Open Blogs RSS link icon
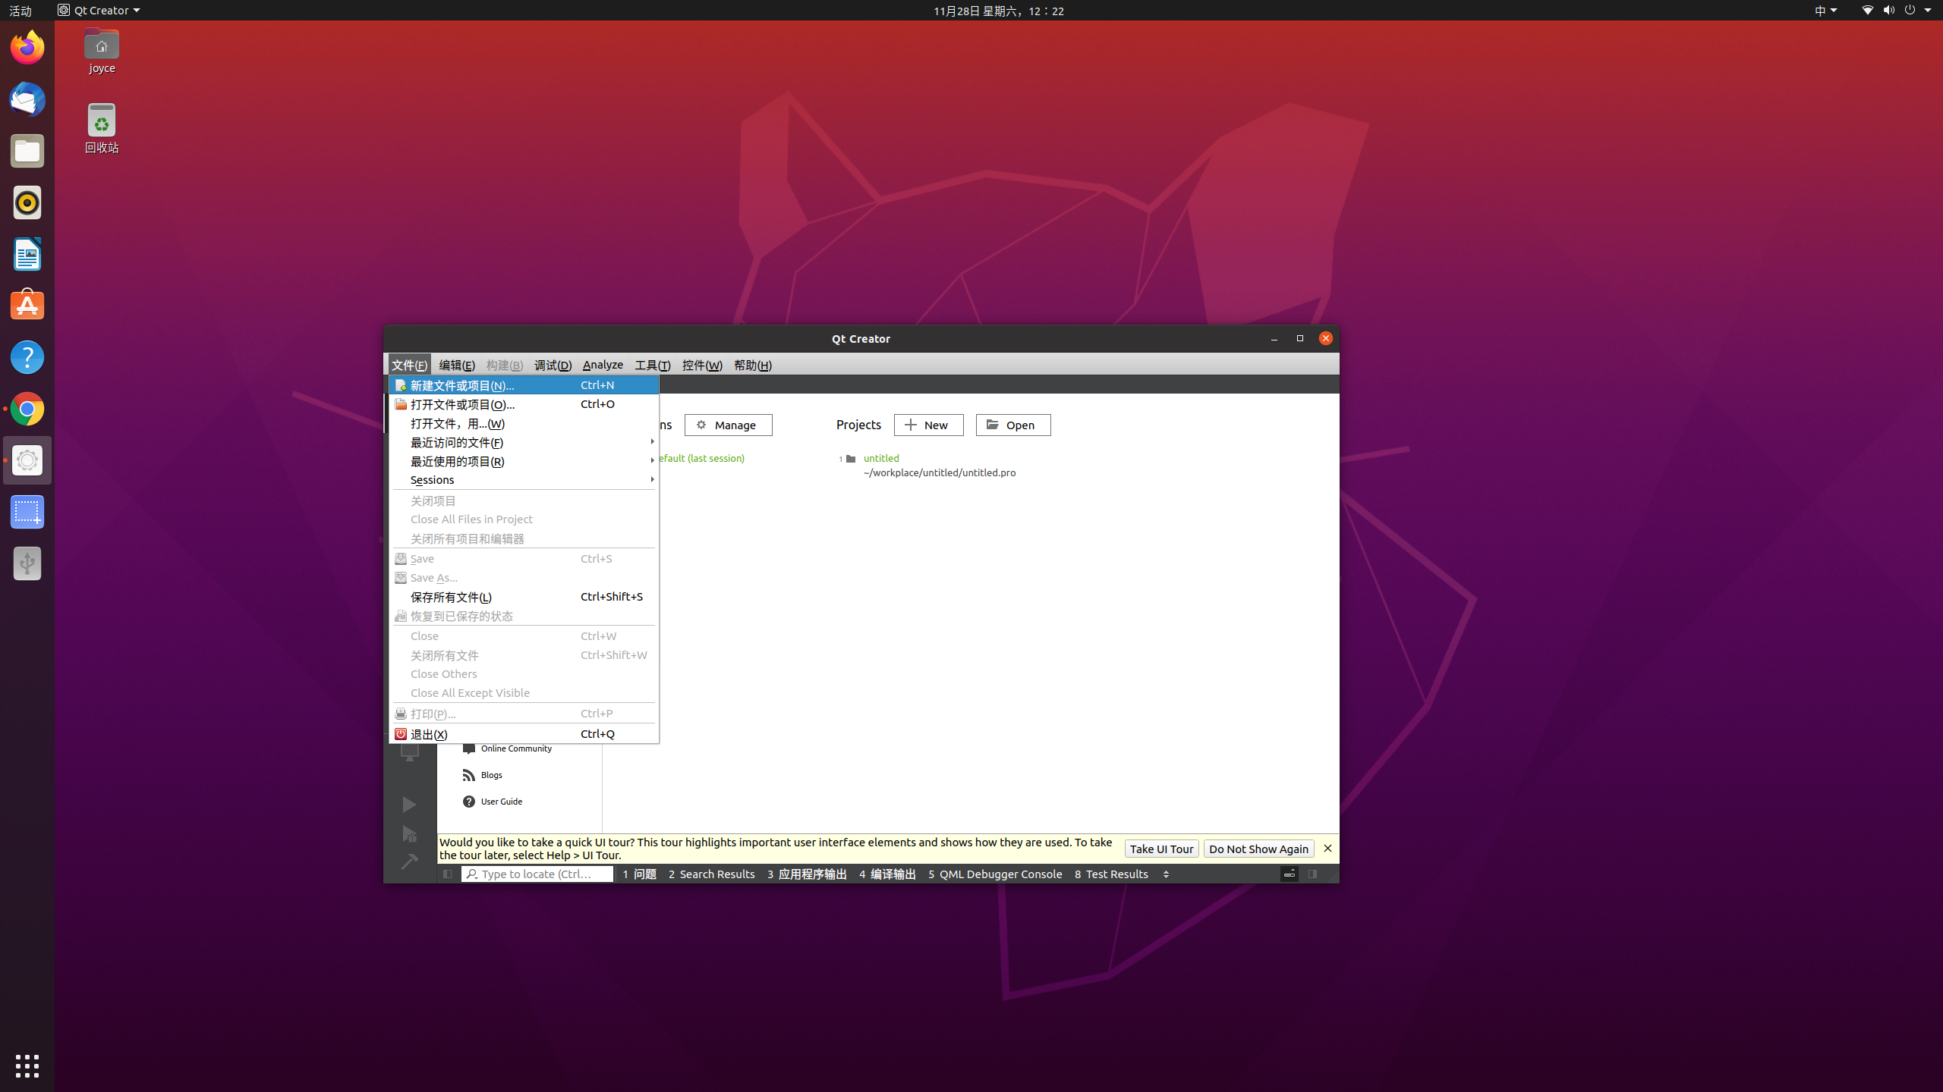1943x1092 pixels. click(469, 775)
